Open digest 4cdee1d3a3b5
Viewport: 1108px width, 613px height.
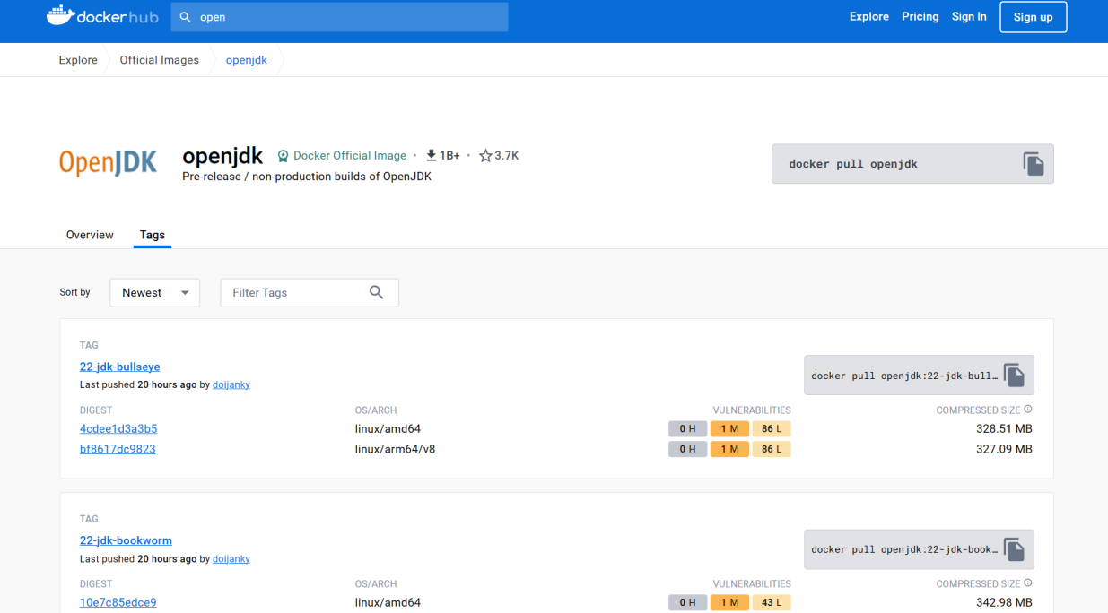point(118,429)
